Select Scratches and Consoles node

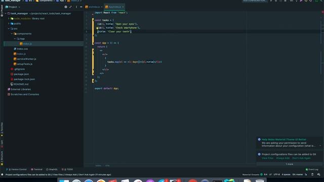click(23, 95)
